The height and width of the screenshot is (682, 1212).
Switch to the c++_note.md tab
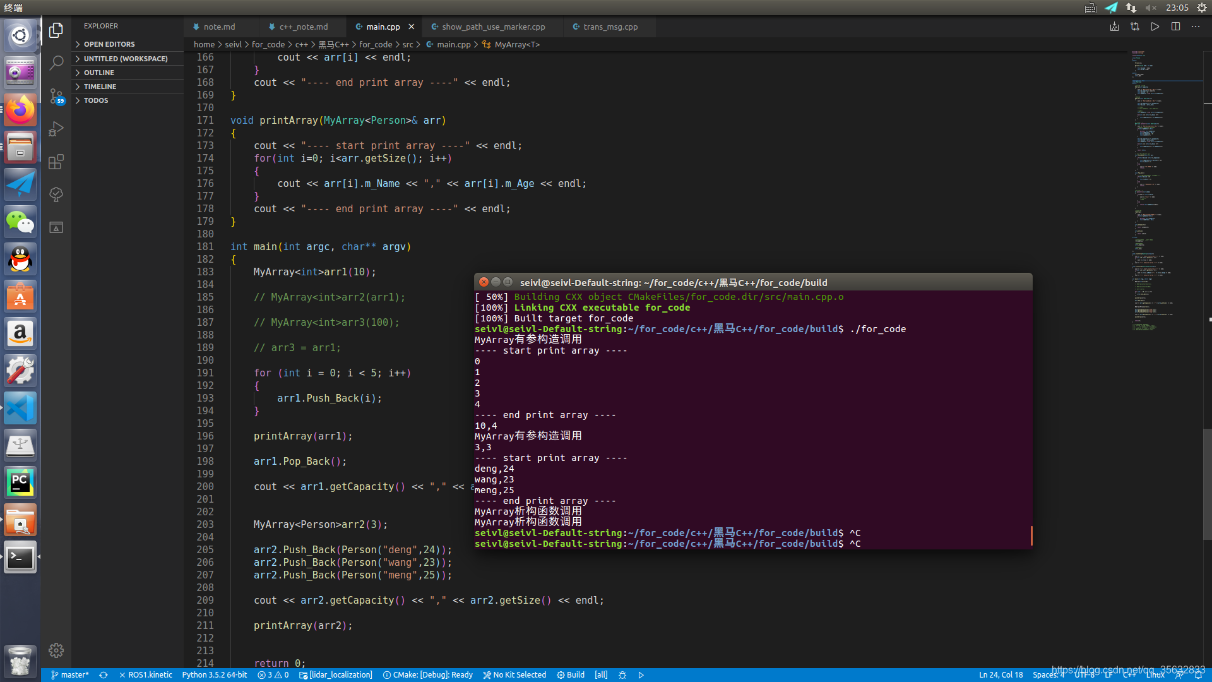point(303,27)
